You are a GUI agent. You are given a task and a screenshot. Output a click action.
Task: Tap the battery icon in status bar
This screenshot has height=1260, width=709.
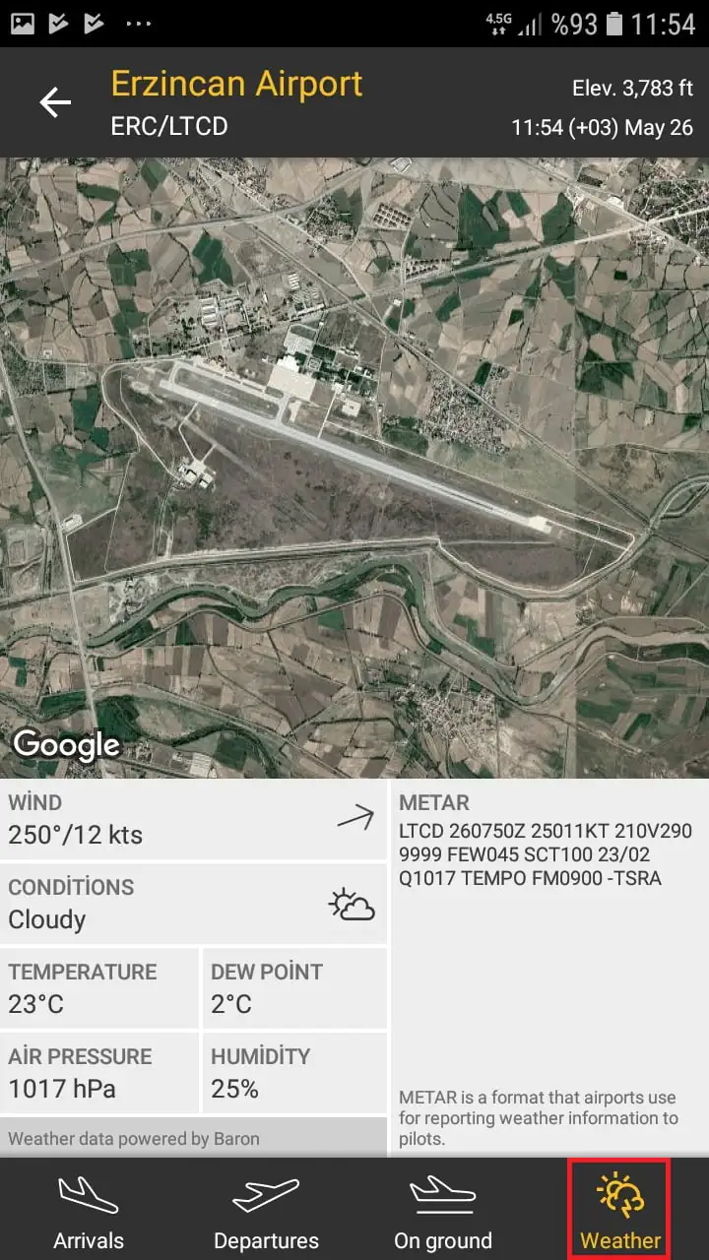point(614,24)
